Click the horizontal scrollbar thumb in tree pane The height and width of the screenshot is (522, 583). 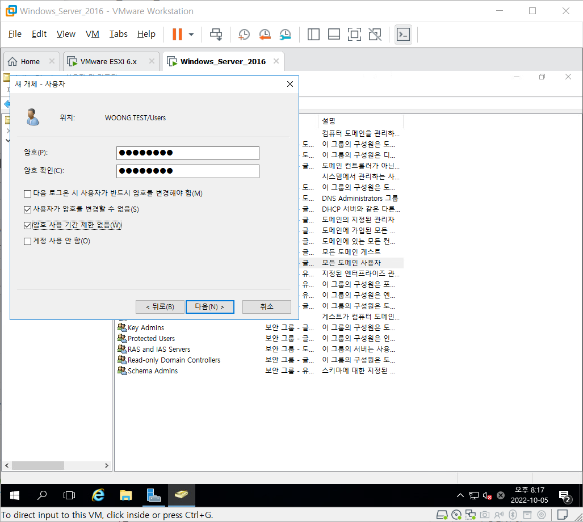coord(38,465)
